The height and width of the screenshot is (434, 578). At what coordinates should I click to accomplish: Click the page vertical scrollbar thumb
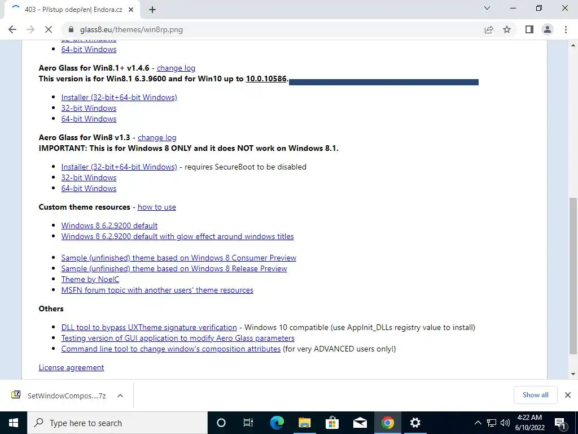(x=573, y=276)
